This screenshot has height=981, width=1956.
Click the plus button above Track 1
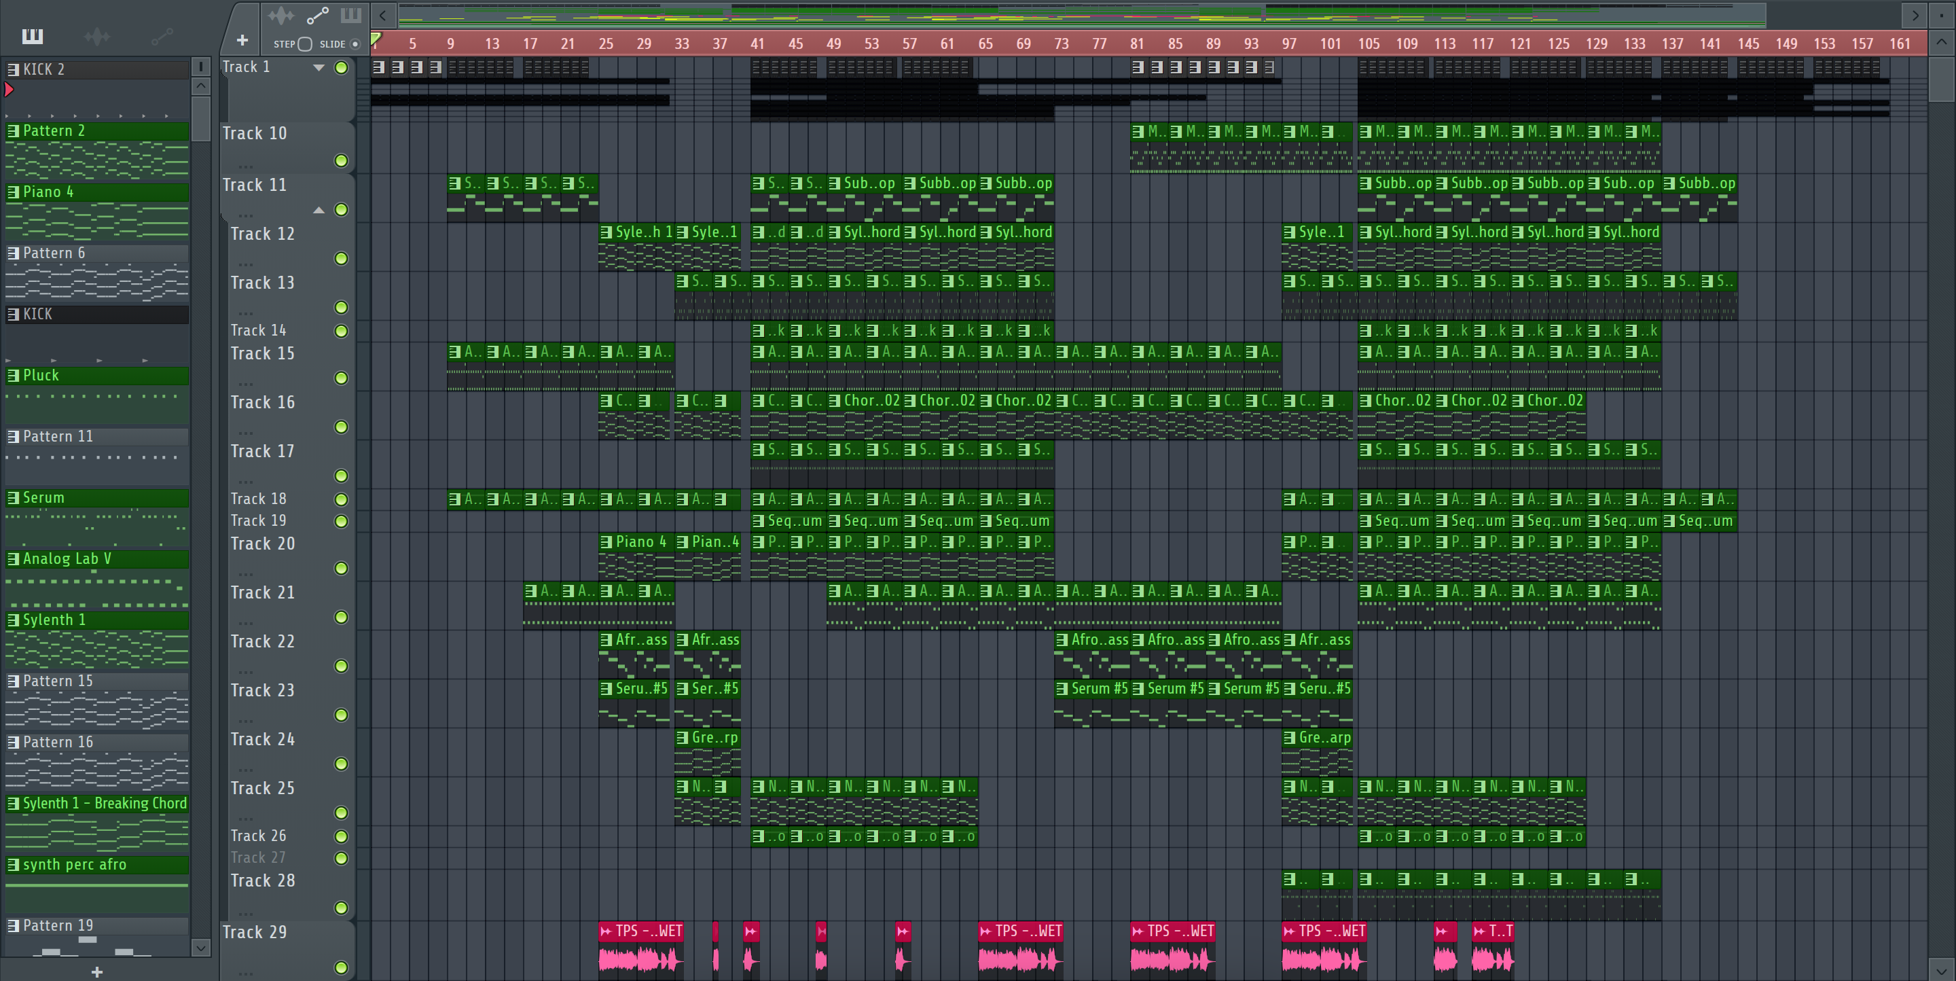pyautogui.click(x=242, y=40)
